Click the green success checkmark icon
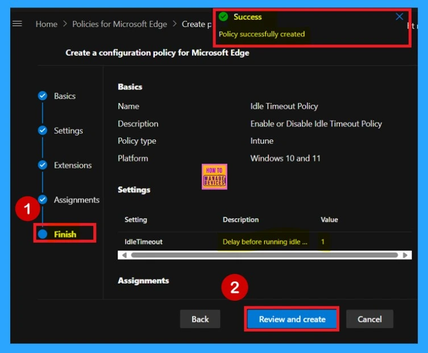 (223, 16)
